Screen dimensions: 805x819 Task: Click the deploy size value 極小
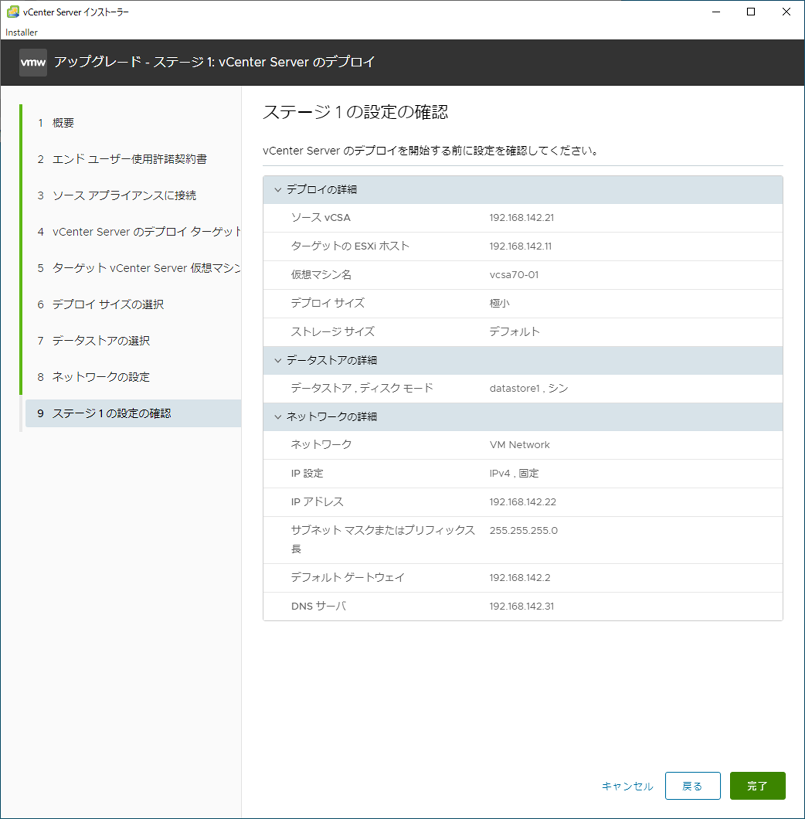pos(499,303)
